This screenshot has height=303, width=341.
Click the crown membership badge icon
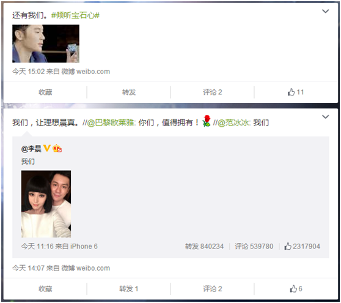point(57,148)
